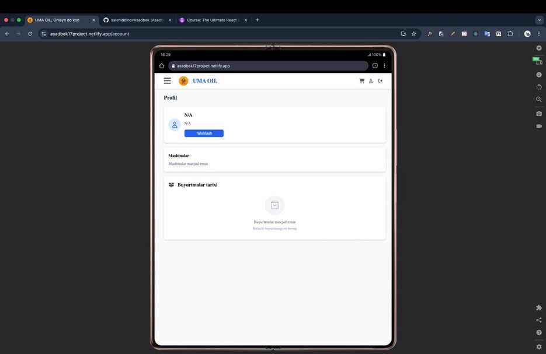Click the emulated device address bar
Image resolution: width=546 pixels, height=354 pixels.
point(269,66)
